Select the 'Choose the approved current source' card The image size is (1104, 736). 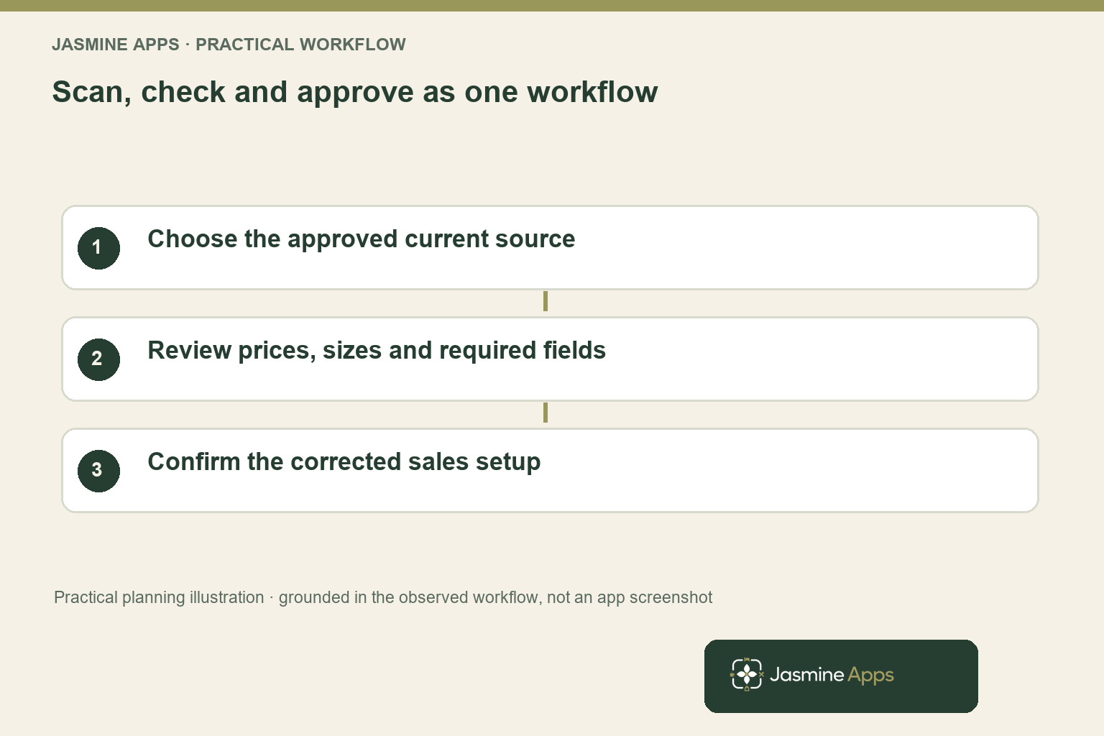tap(550, 248)
